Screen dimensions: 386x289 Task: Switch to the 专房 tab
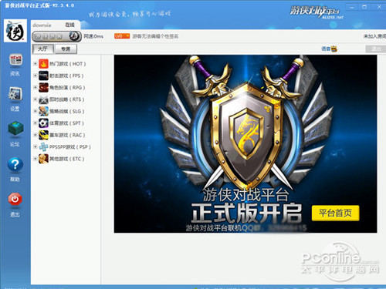click(66, 49)
